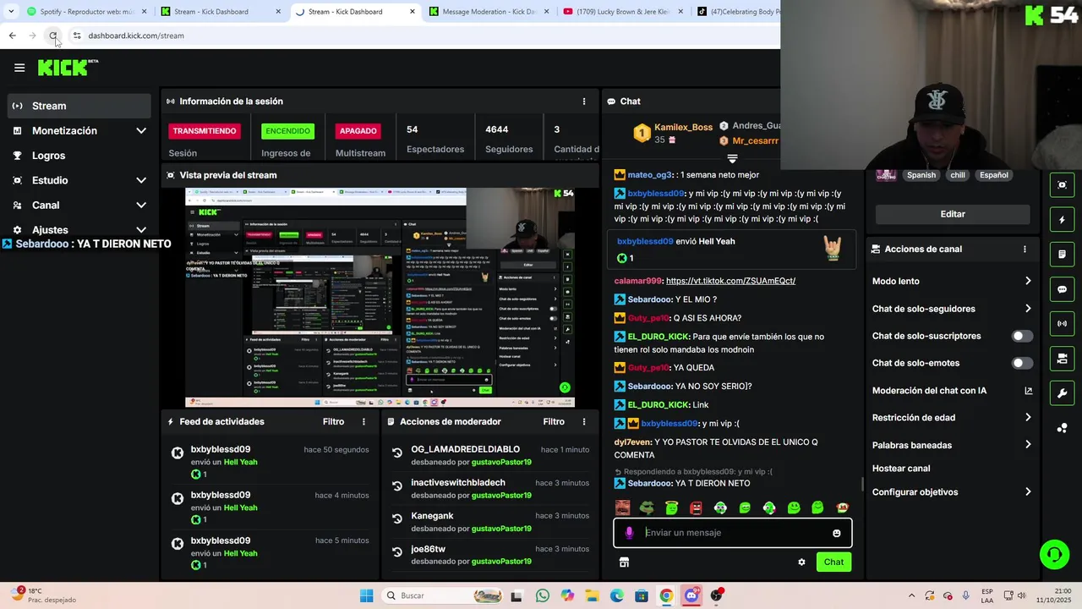
Task: Open the tiktok link from calamar999
Action: tap(730, 281)
